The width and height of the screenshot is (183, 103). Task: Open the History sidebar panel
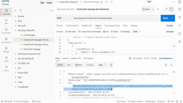[x=6, y=68]
